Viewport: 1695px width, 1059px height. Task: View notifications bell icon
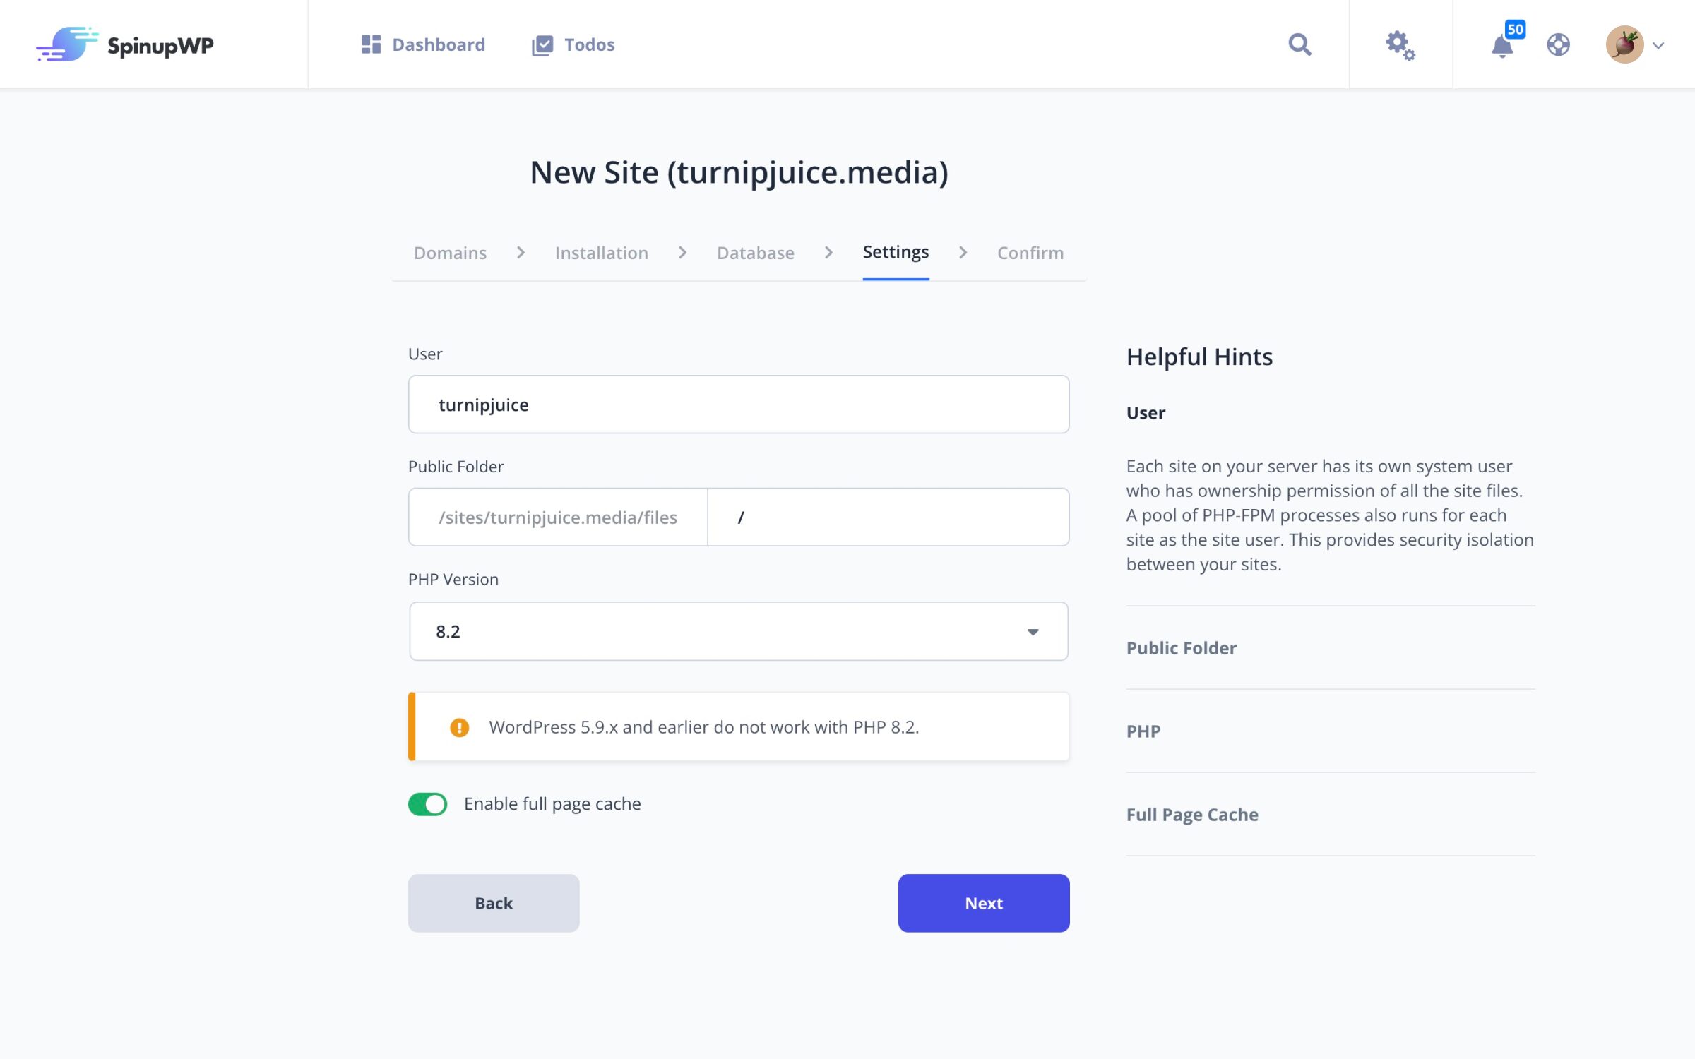(1501, 47)
